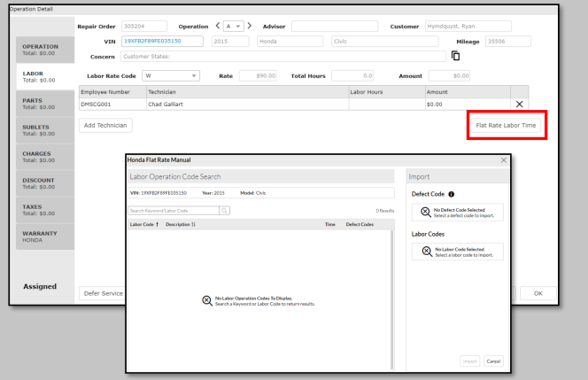Image resolution: width=588 pixels, height=380 pixels.
Task: Click the keyword search magnifier icon
Action: (x=224, y=210)
